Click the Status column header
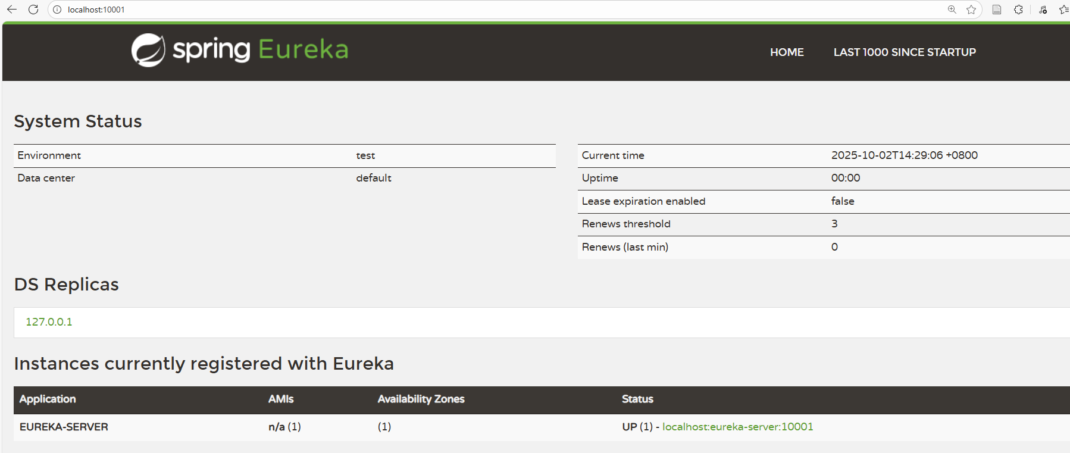1070x453 pixels. tap(637, 399)
